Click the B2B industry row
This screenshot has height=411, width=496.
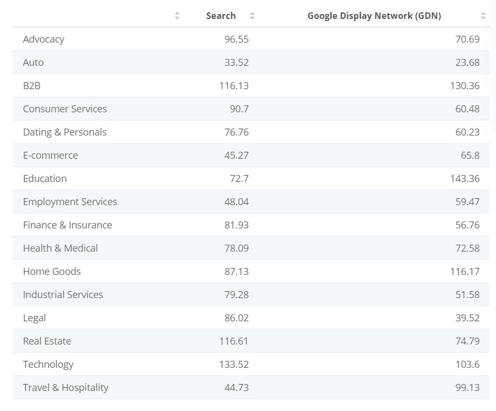(x=251, y=86)
